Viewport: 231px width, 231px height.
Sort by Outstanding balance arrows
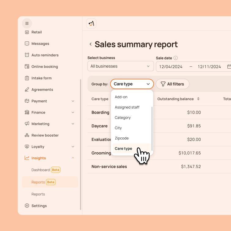point(198,99)
